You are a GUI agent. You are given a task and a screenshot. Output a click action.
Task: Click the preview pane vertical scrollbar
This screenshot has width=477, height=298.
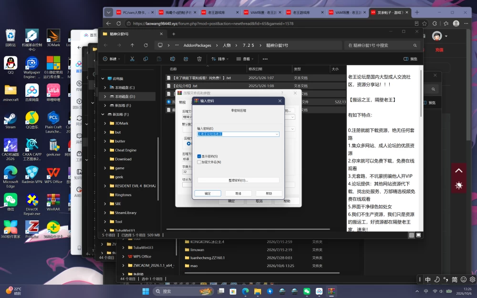coord(421,94)
